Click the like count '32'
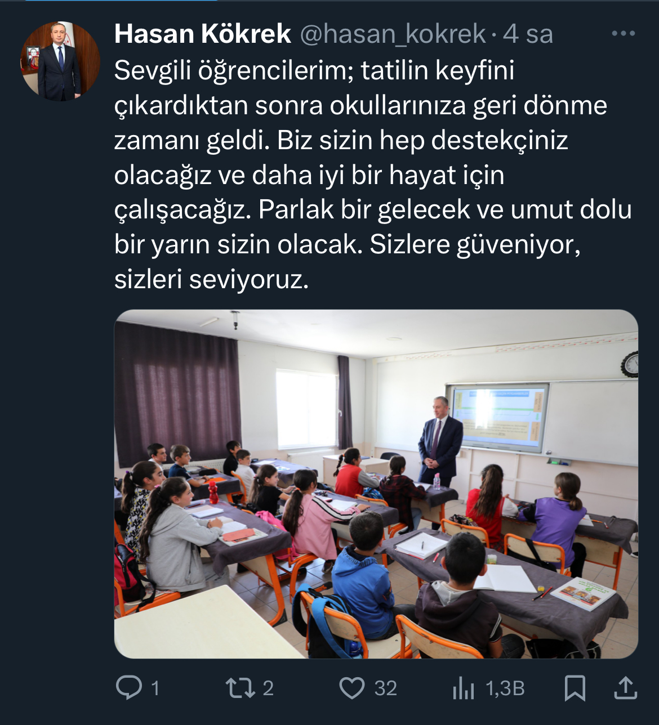 [386, 688]
